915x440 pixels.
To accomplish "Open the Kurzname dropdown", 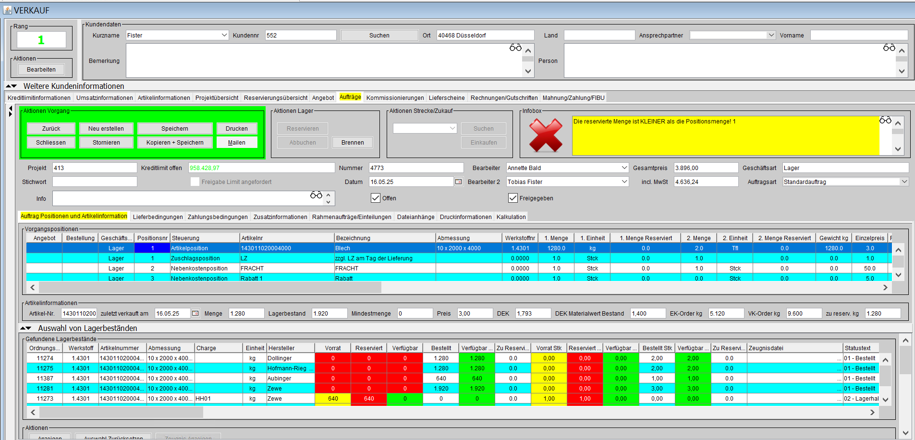I will pyautogui.click(x=224, y=35).
